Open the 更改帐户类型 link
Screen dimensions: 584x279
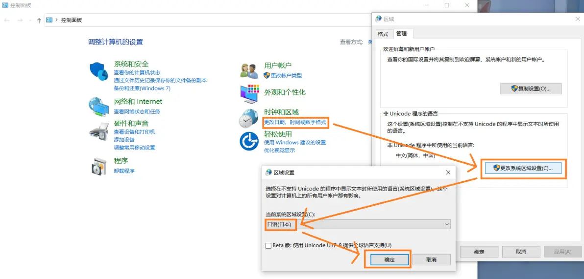click(287, 75)
